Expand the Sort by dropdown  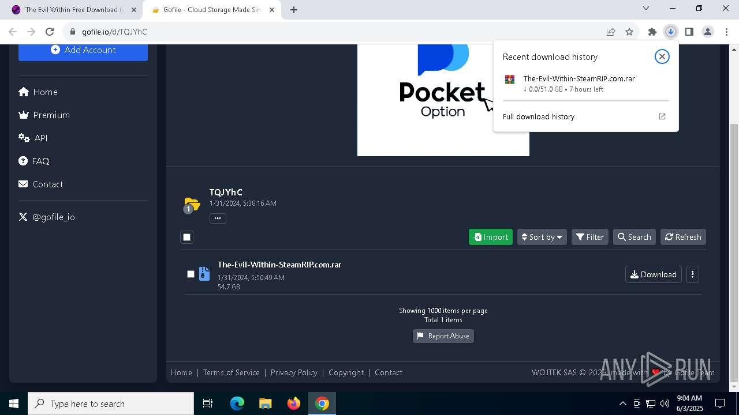pyautogui.click(x=542, y=237)
